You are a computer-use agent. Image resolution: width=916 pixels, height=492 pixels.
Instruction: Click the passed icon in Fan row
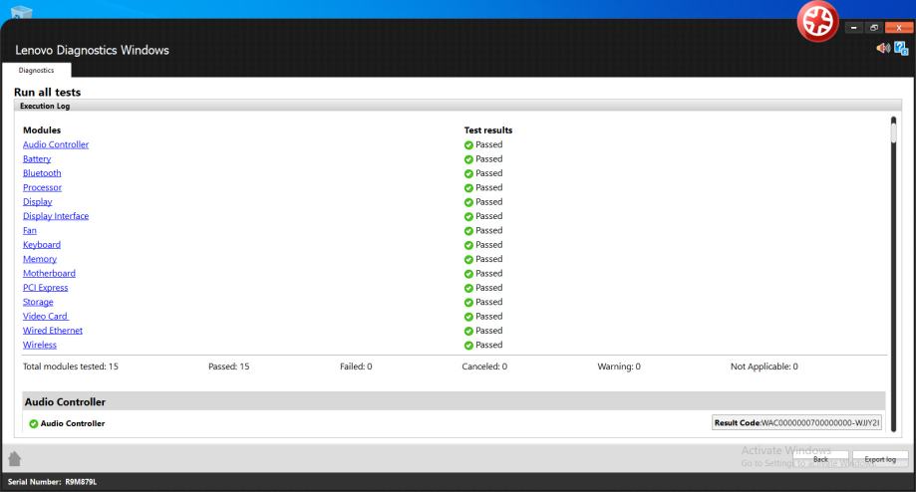pyautogui.click(x=468, y=230)
